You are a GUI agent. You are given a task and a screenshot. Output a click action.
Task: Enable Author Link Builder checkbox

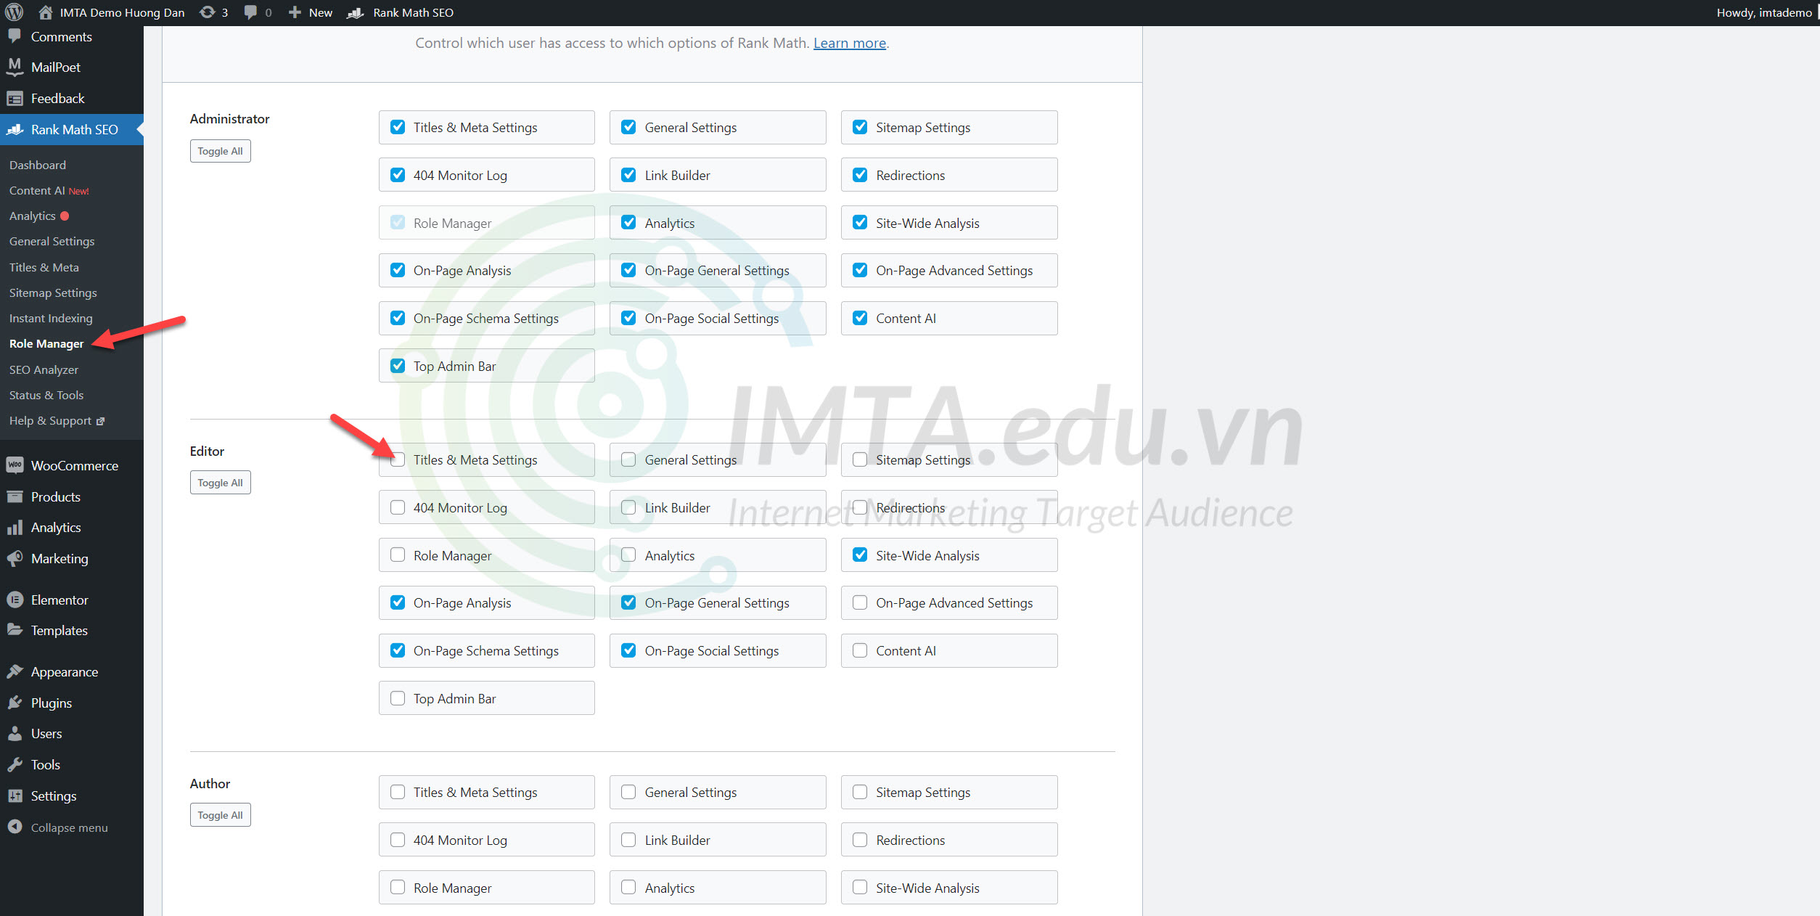click(628, 840)
